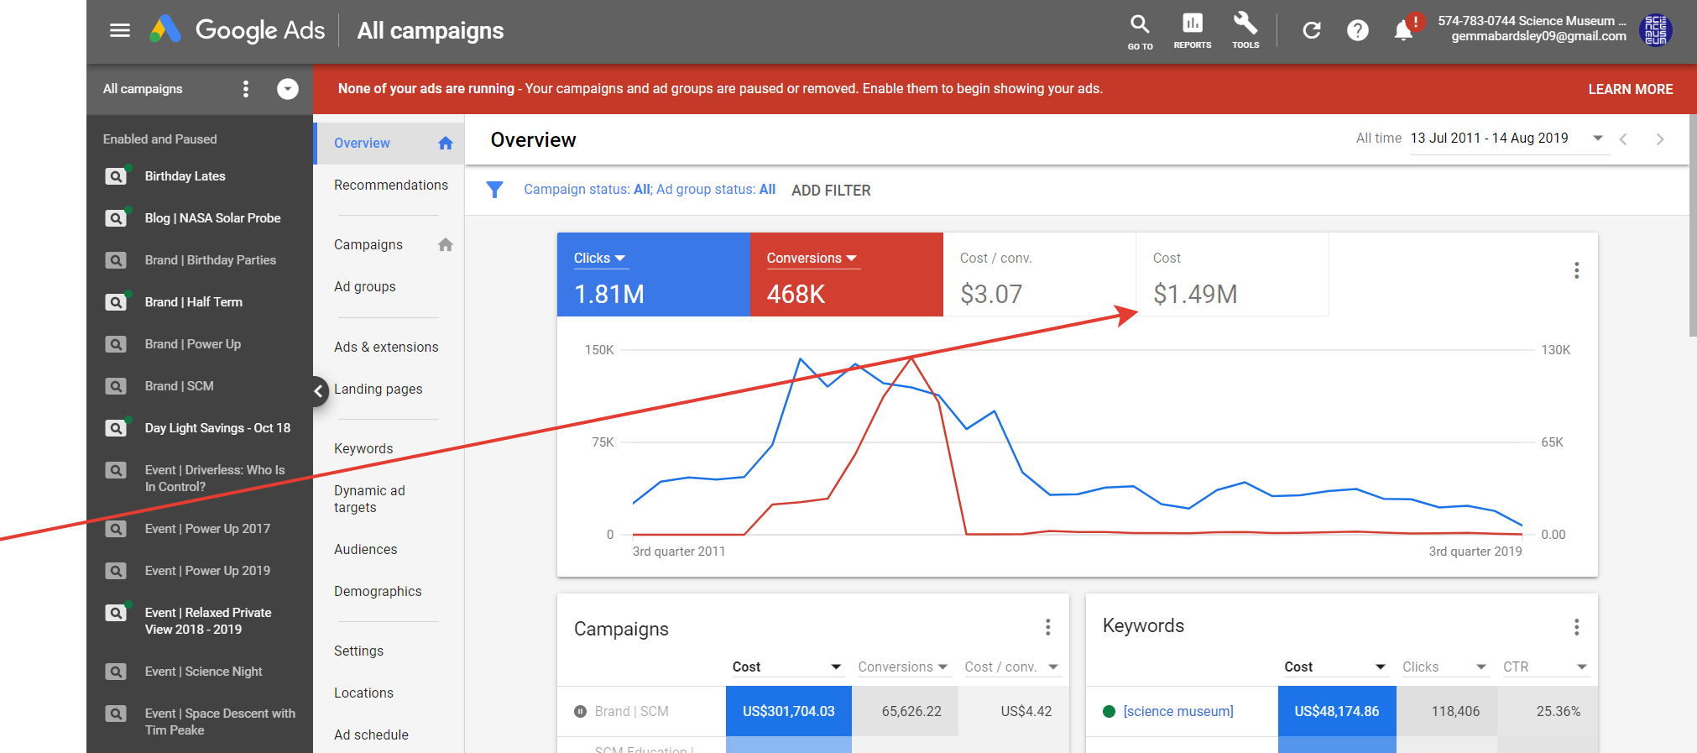Screen dimensions: 1697x753
Task: Open the Clicks metric dropdown
Action: pos(600,259)
